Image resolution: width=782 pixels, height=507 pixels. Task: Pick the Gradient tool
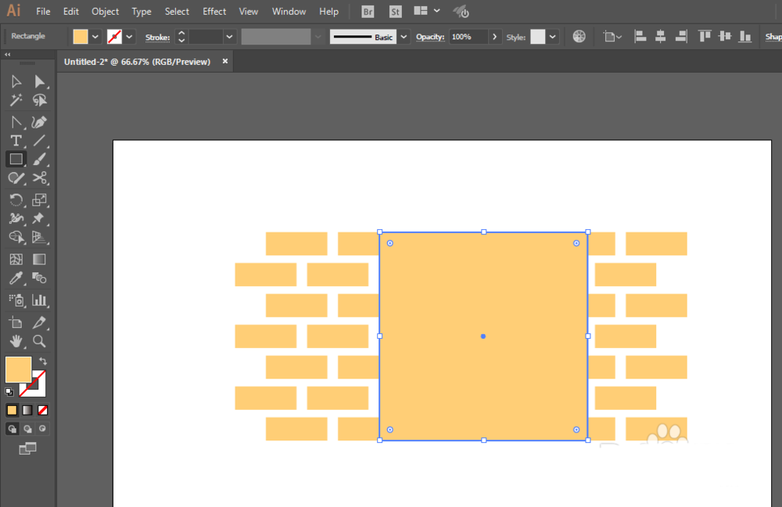(x=39, y=259)
